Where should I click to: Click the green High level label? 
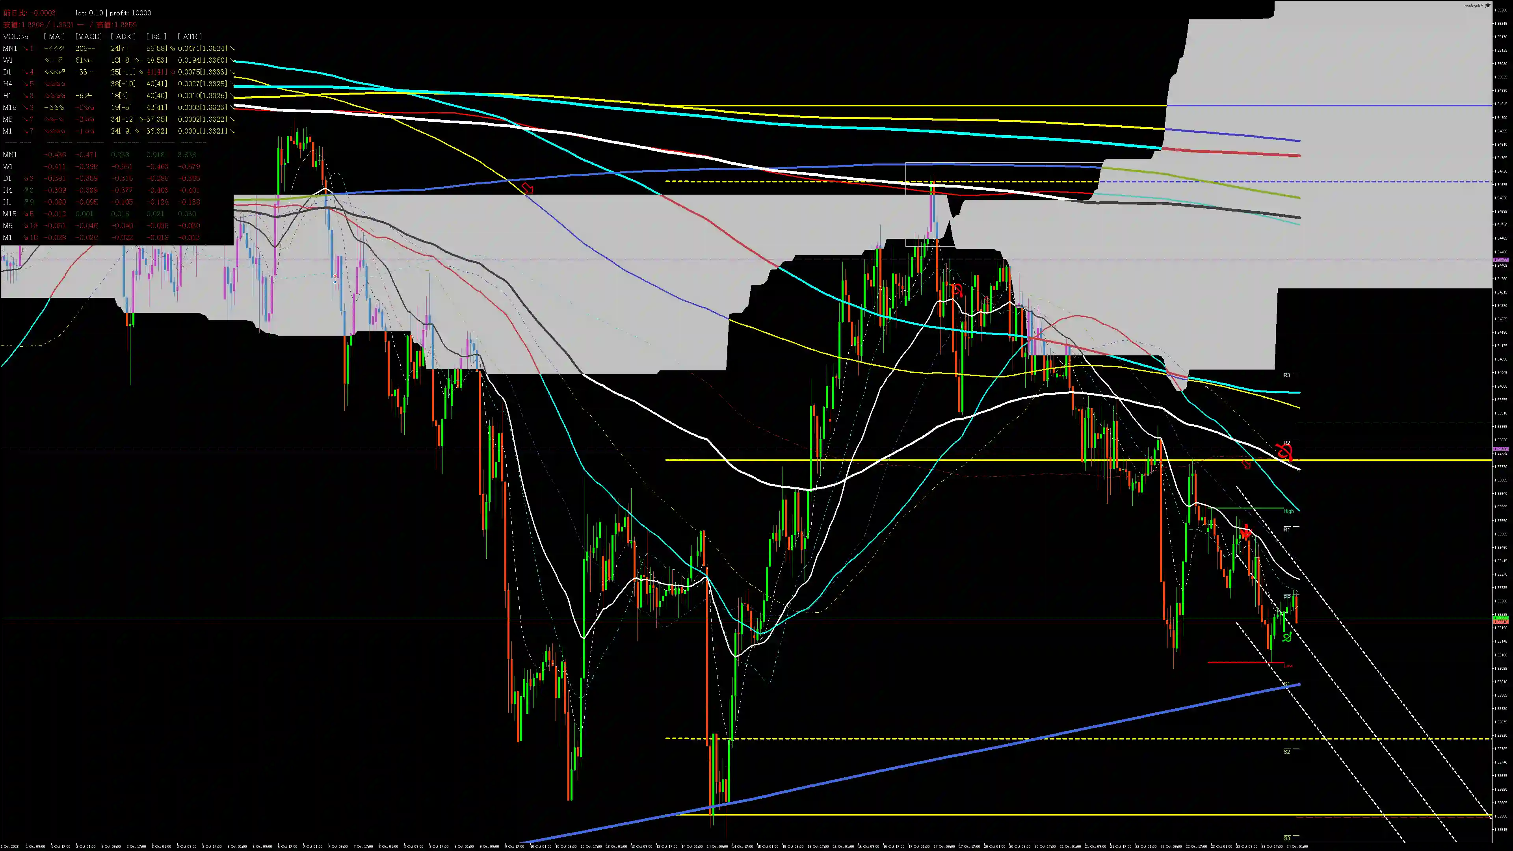(x=1288, y=511)
